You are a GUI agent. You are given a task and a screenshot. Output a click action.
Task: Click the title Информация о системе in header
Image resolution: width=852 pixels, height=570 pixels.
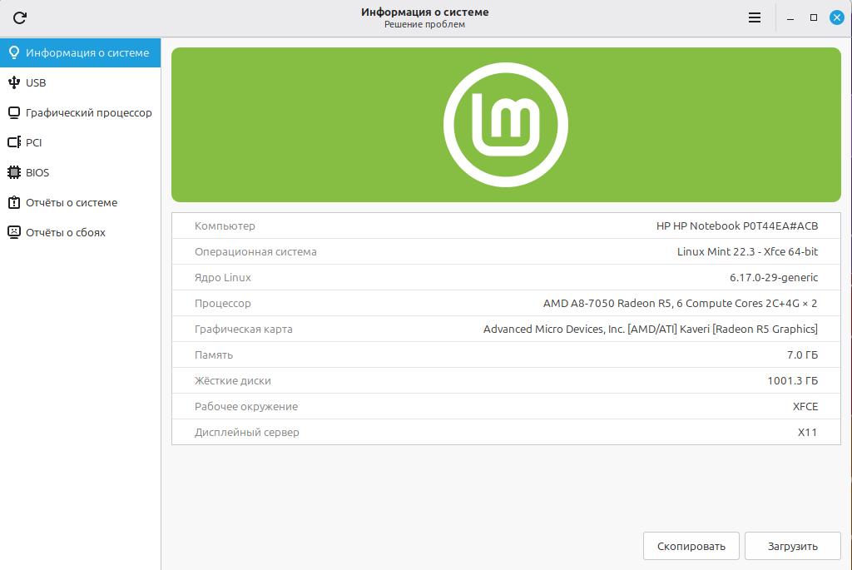425,12
